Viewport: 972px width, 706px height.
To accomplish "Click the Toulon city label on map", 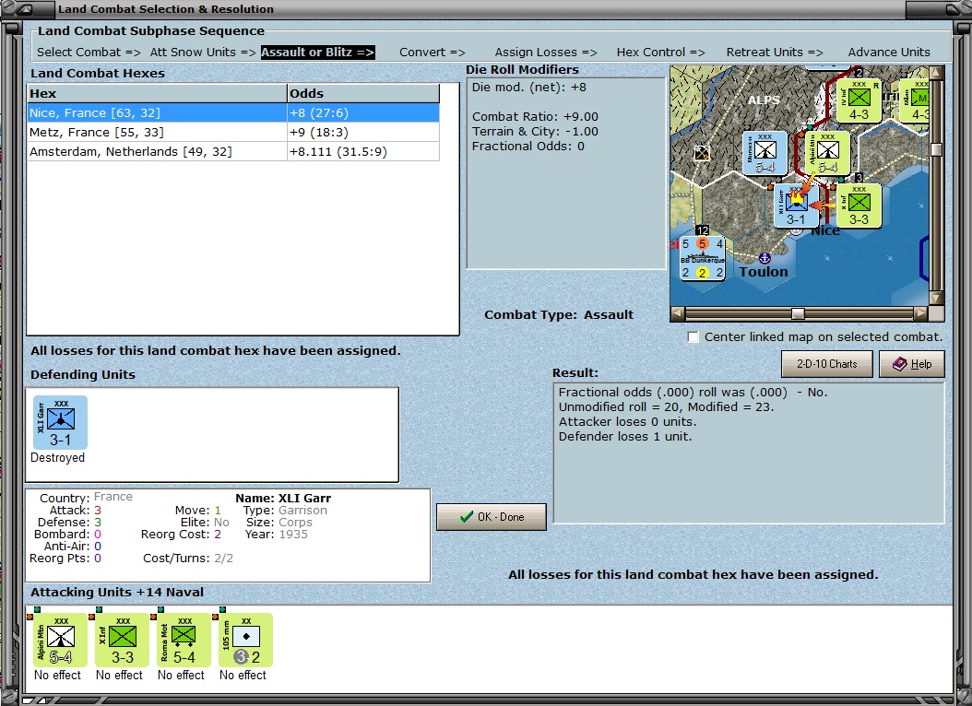I will tap(764, 271).
